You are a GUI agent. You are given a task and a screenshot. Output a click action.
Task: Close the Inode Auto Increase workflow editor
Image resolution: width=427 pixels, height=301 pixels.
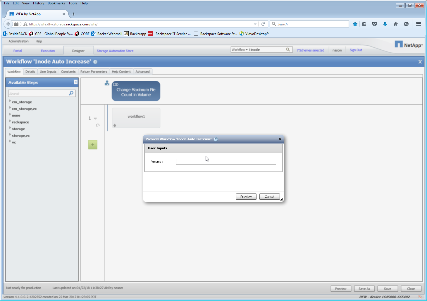(420, 62)
